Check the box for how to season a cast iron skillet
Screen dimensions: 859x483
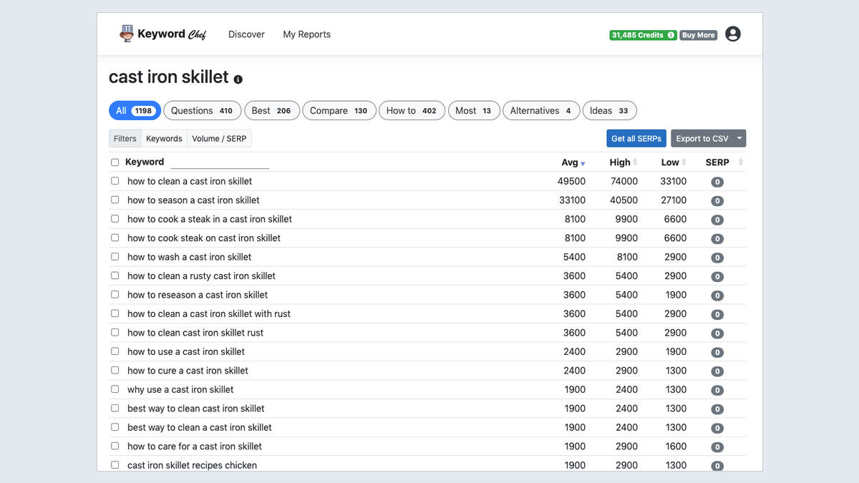pyautogui.click(x=115, y=200)
